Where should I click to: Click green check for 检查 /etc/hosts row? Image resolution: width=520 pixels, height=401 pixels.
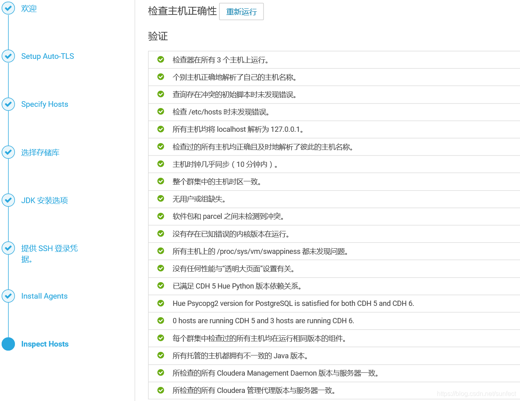point(161,111)
